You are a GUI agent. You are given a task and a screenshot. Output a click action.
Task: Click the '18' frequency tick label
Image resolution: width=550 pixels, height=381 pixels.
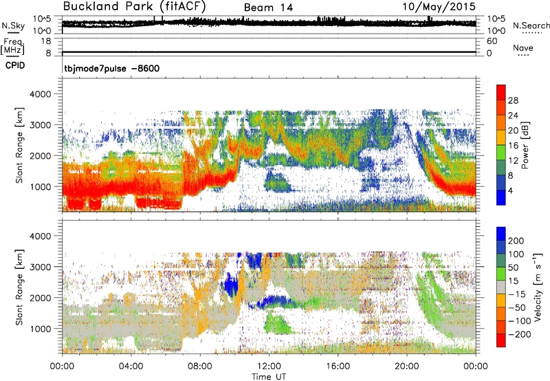pos(46,41)
